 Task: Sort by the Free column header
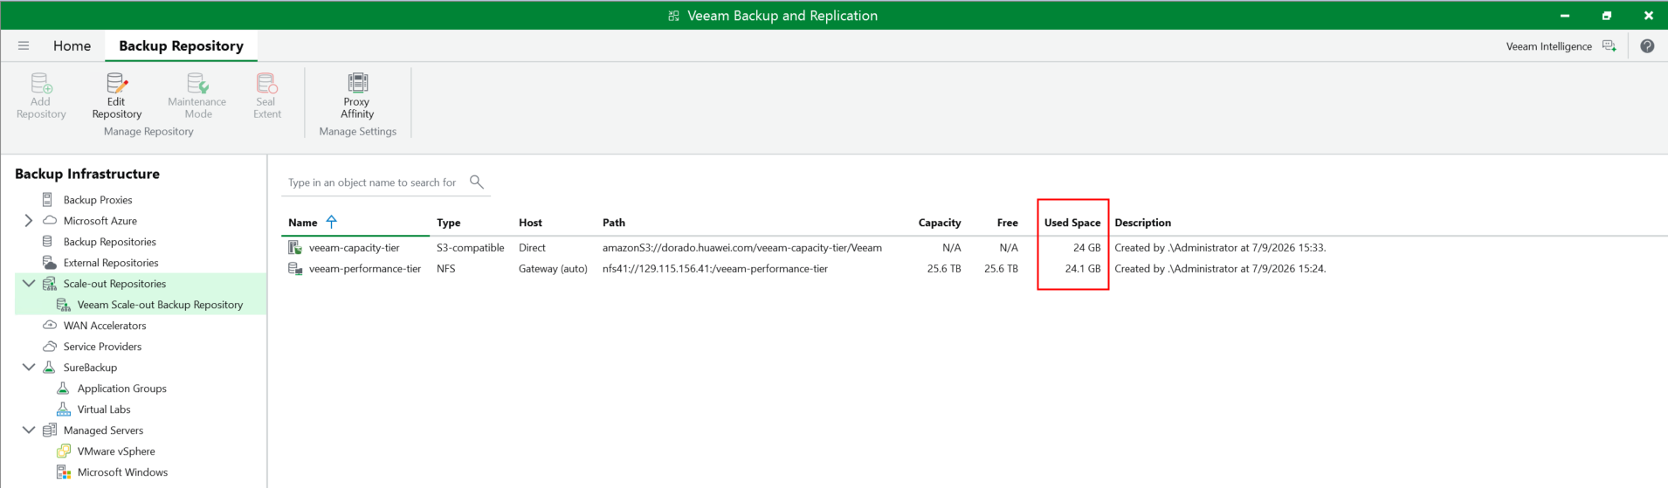1008,223
